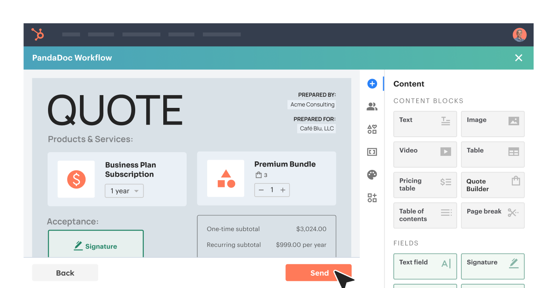Click the Signature box under Acceptance
This screenshot has width=557, height=288.
[x=96, y=244]
